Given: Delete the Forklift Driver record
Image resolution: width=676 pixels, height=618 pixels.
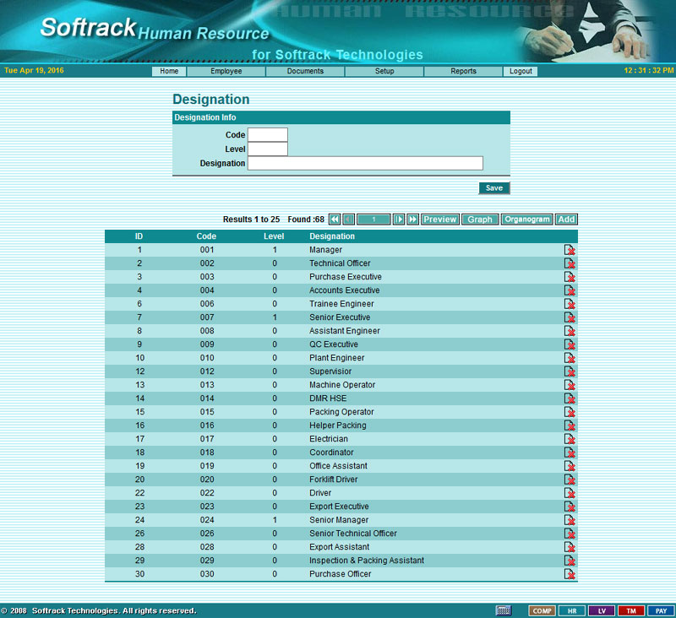Looking at the screenshot, I should point(570,480).
